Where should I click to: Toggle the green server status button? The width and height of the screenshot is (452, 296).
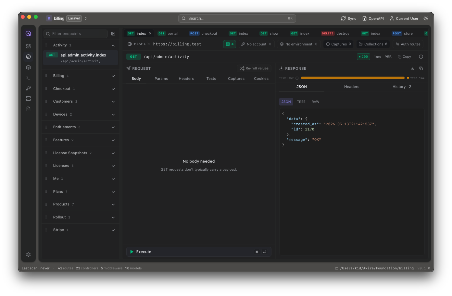pos(230,44)
